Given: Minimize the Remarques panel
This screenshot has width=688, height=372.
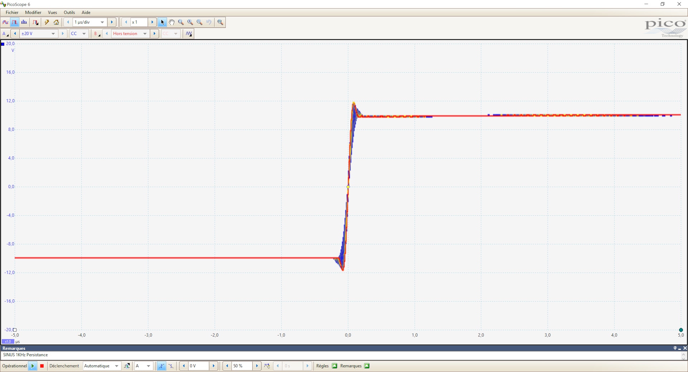Looking at the screenshot, I should (x=680, y=348).
